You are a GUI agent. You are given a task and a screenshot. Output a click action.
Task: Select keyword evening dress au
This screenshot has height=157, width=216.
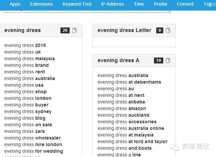(x=116, y=89)
